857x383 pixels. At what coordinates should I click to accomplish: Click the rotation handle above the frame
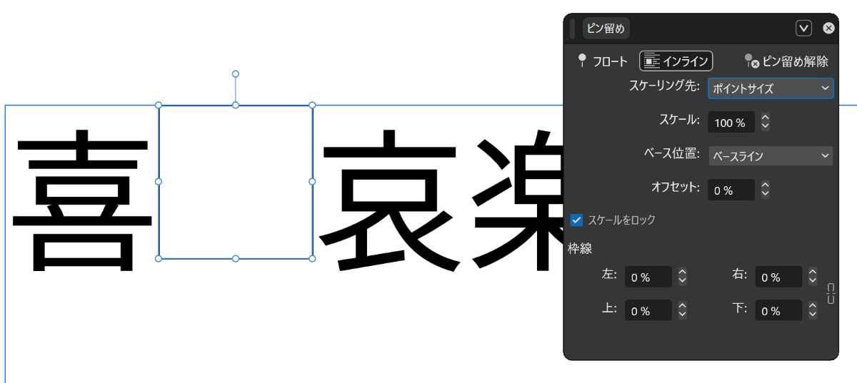coord(236,74)
